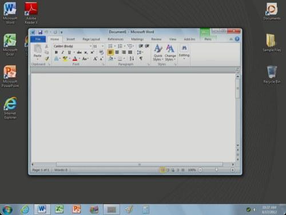Click the Change Styles button
The image size is (286, 215).
coord(170,53)
